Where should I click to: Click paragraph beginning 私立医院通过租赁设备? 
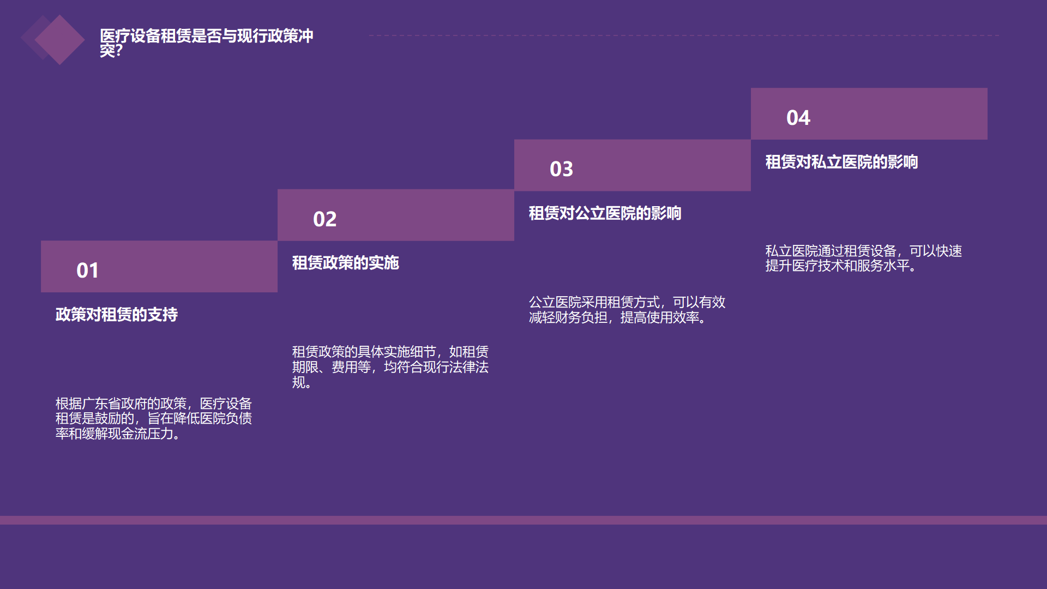point(863,259)
